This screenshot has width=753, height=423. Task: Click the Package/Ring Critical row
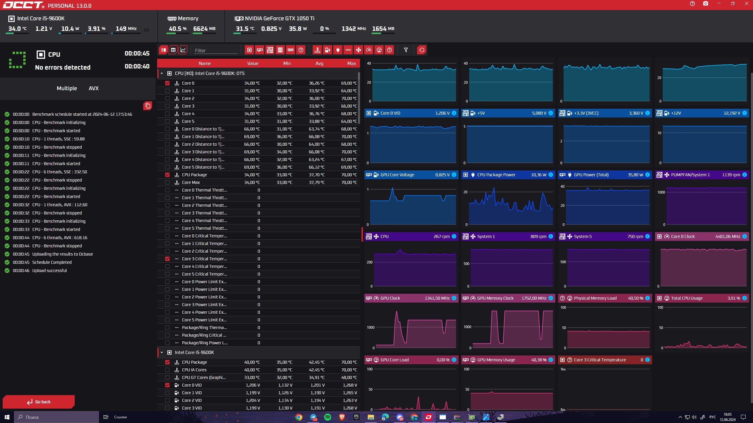[259, 335]
